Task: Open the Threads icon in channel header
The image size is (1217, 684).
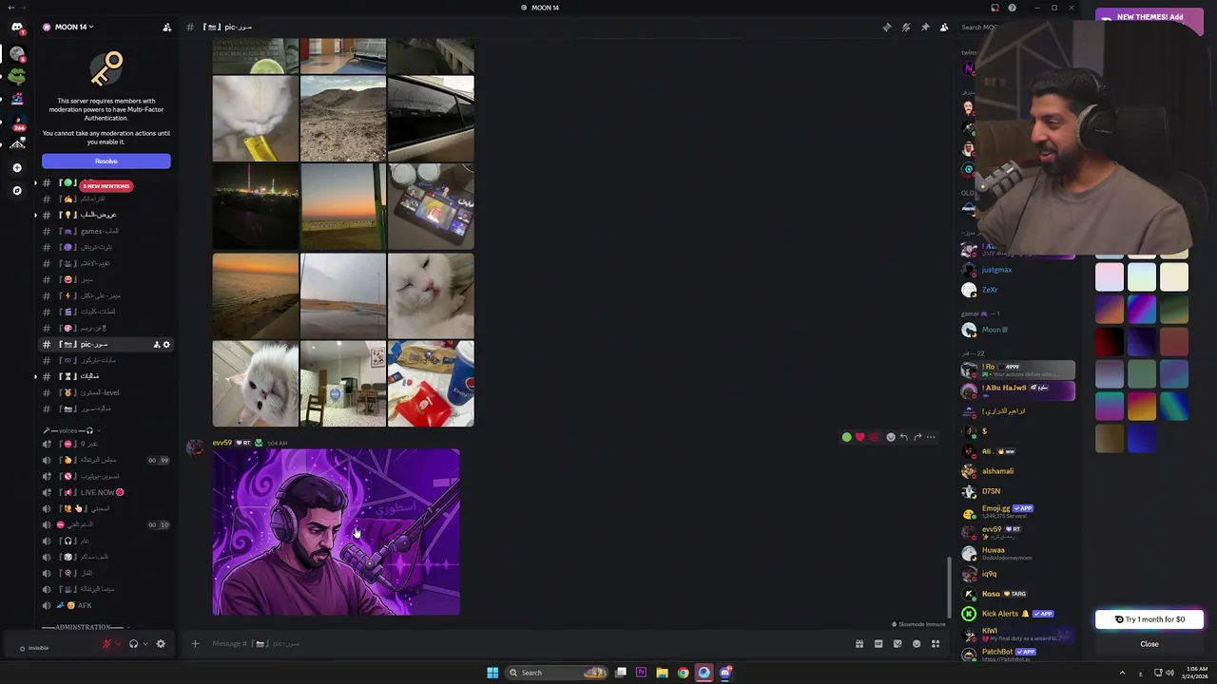Action: (887, 27)
